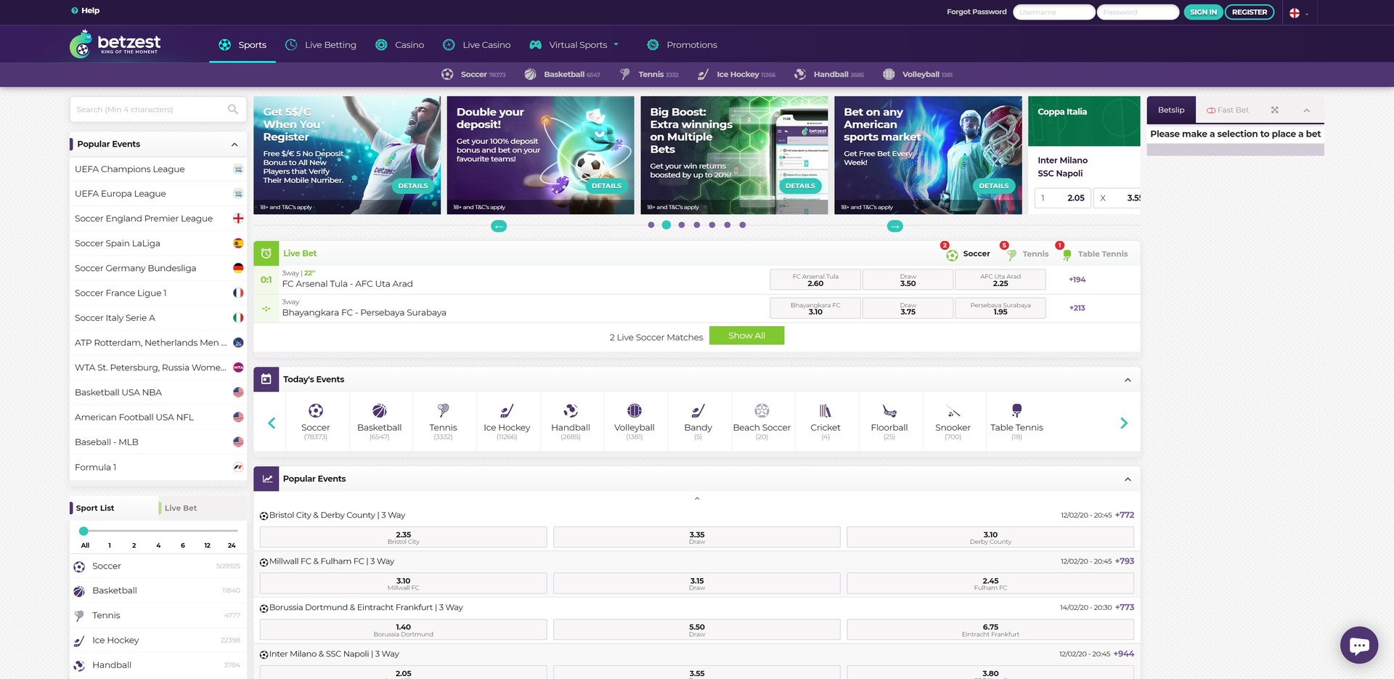
Task: Collapse popular events small up chevron
Action: (697, 498)
